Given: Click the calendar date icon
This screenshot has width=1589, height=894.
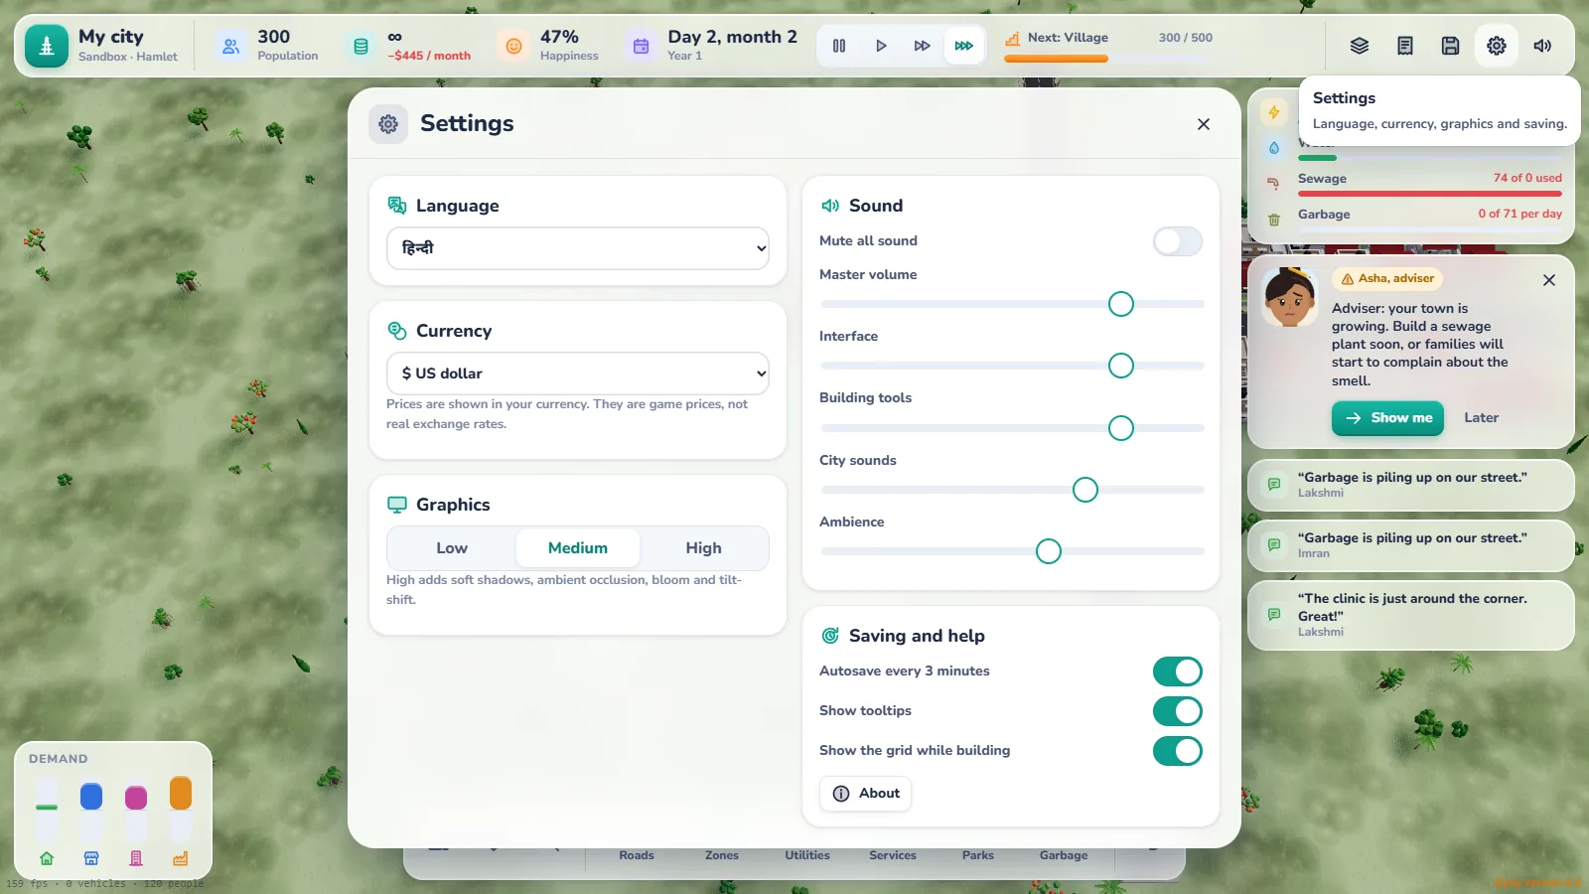Looking at the screenshot, I should click(642, 46).
